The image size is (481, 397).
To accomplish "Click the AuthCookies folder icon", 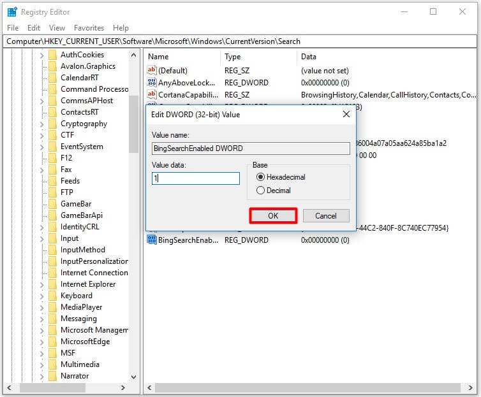I will (53, 55).
